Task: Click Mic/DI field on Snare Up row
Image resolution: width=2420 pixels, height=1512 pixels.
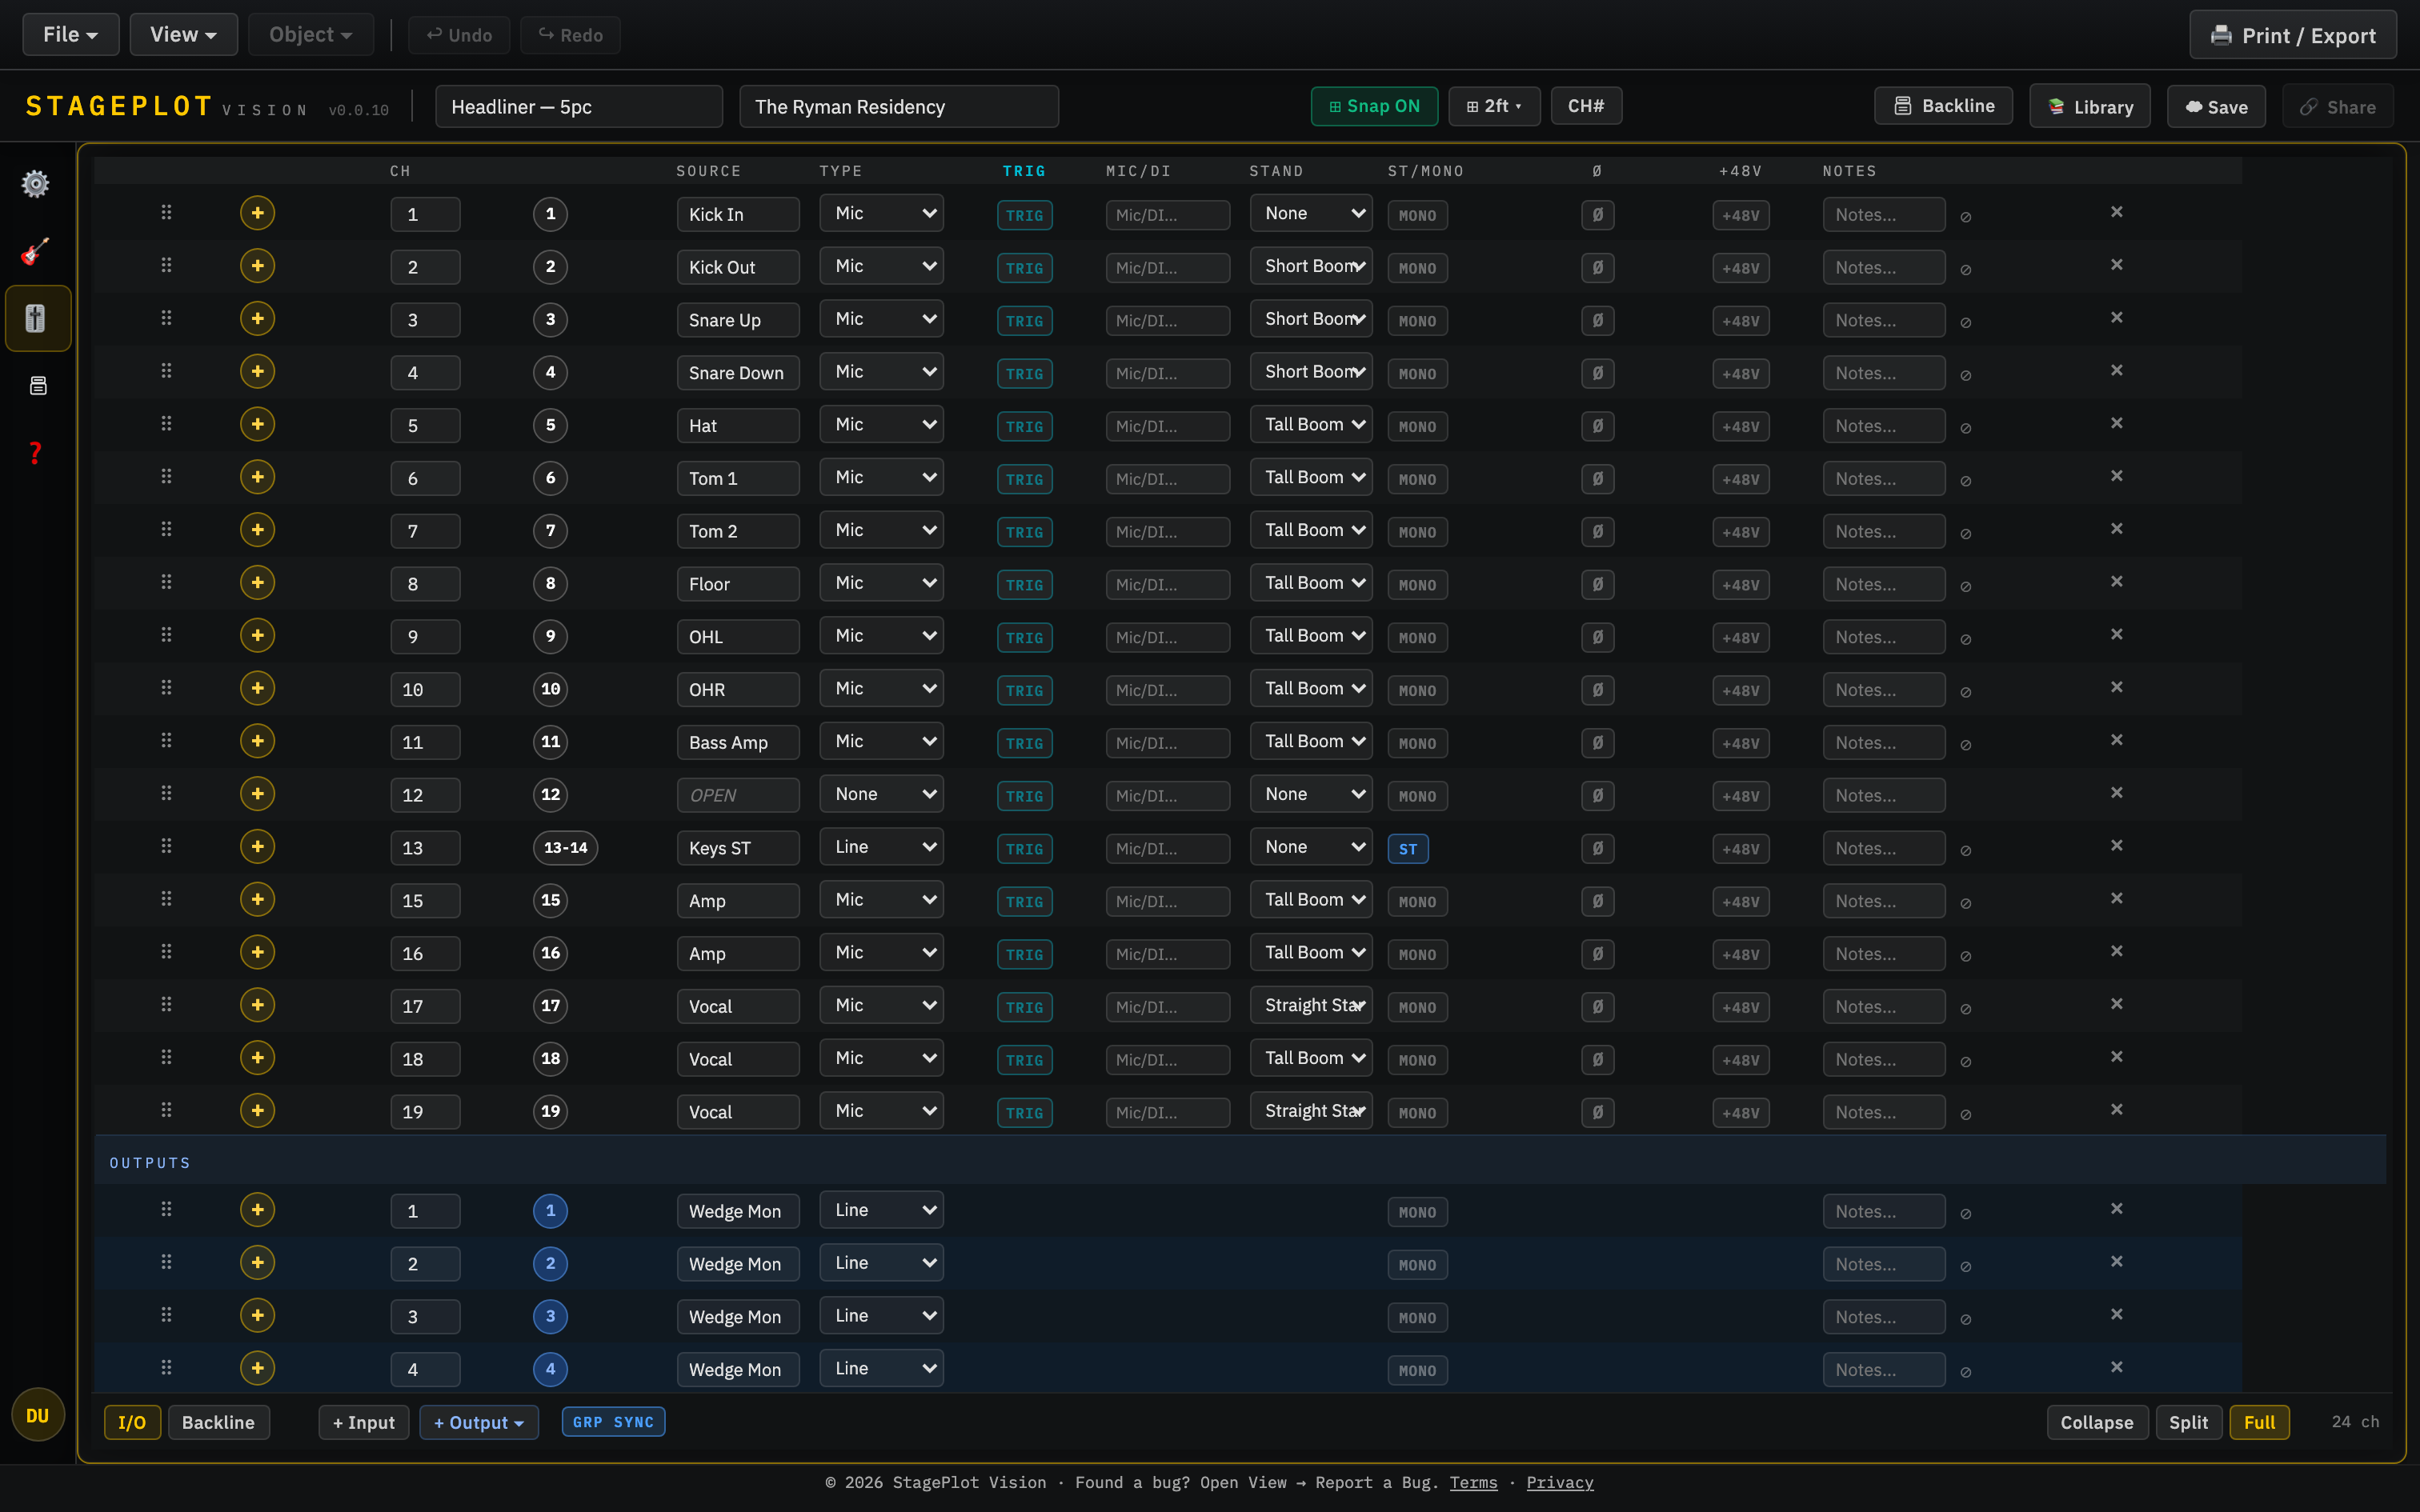Action: point(1167,321)
